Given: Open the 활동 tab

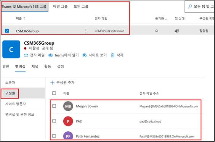Looking at the screenshot, I should 48,66.
